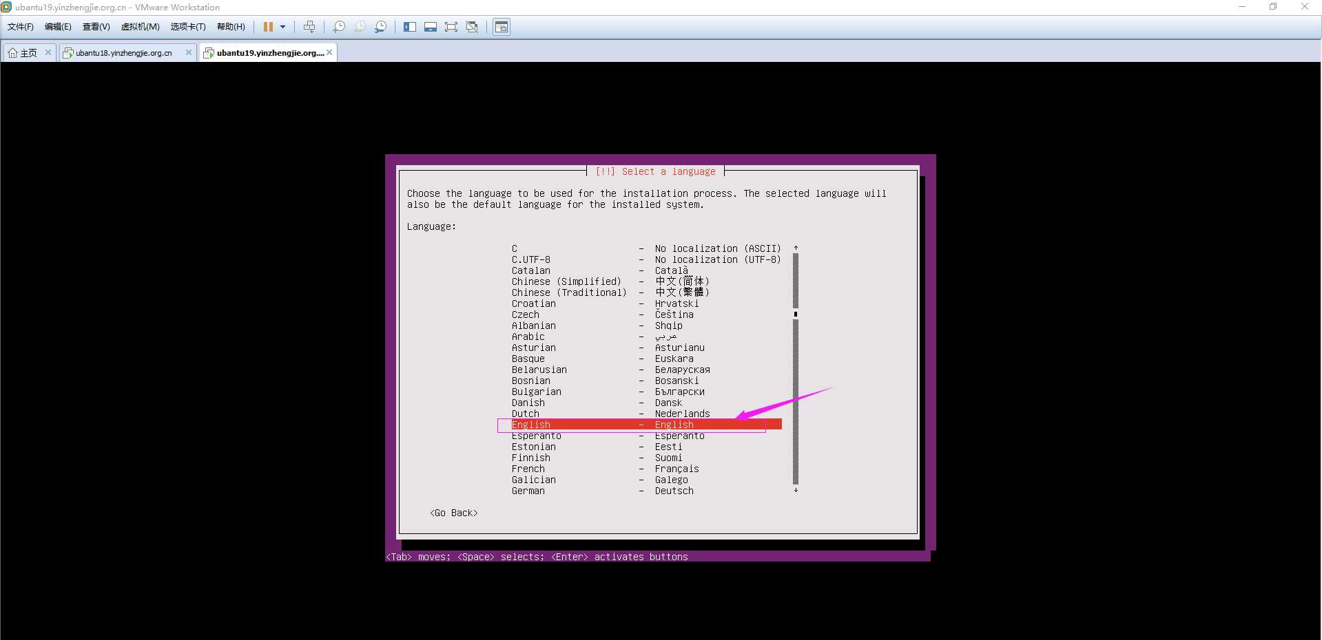Click the VMware application icon in title bar
The width and height of the screenshot is (1322, 640).
[x=6, y=7]
